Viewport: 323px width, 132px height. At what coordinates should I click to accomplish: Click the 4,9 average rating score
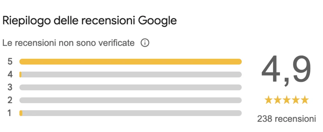pos(286,71)
